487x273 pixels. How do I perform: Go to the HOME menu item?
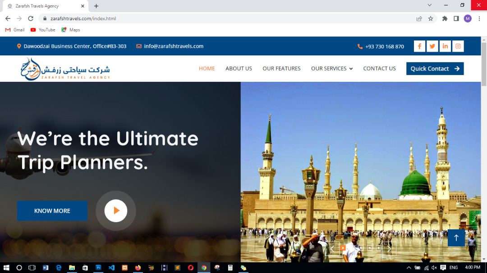(x=207, y=68)
